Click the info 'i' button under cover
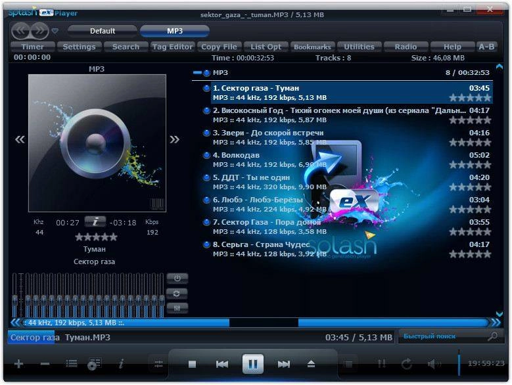The image size is (512, 385). 95,222
